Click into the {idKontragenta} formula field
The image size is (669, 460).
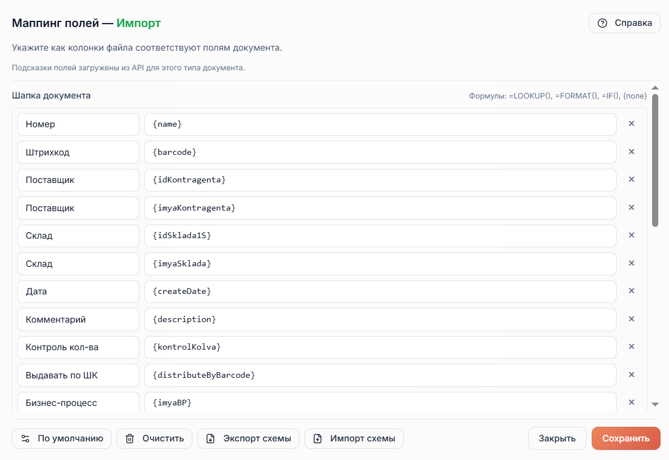click(380, 180)
